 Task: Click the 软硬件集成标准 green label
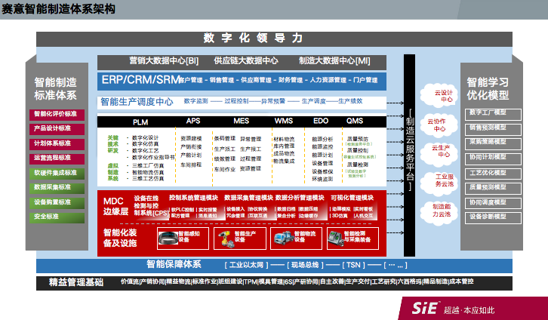coord(55,173)
